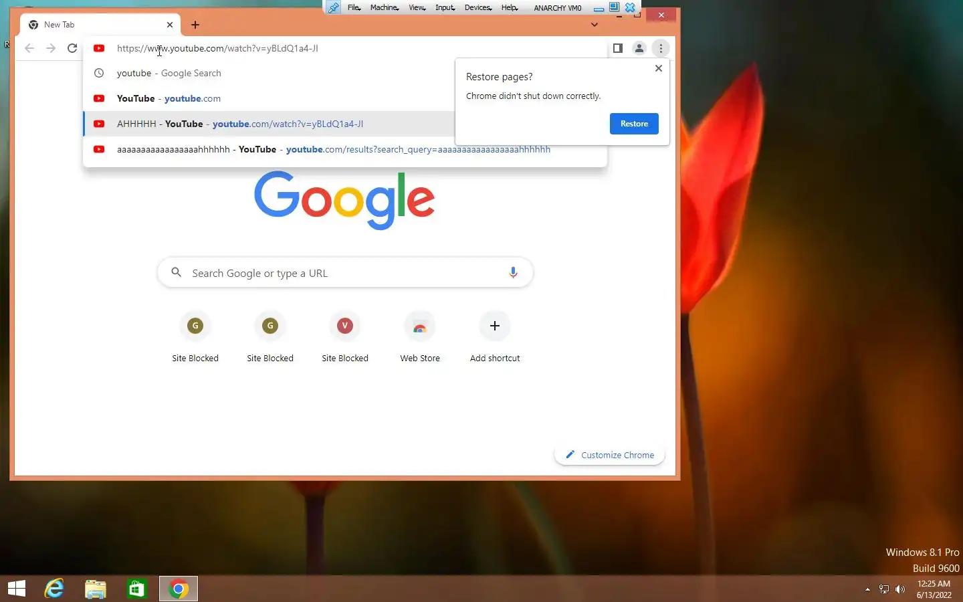Image resolution: width=963 pixels, height=602 pixels.
Task: Click the Chrome taskbar icon
Action: coord(179,589)
